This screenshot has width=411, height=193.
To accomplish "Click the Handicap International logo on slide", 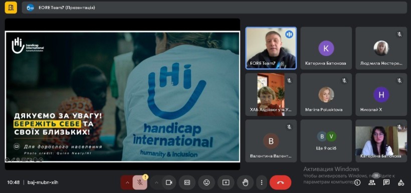I will point(28,46).
